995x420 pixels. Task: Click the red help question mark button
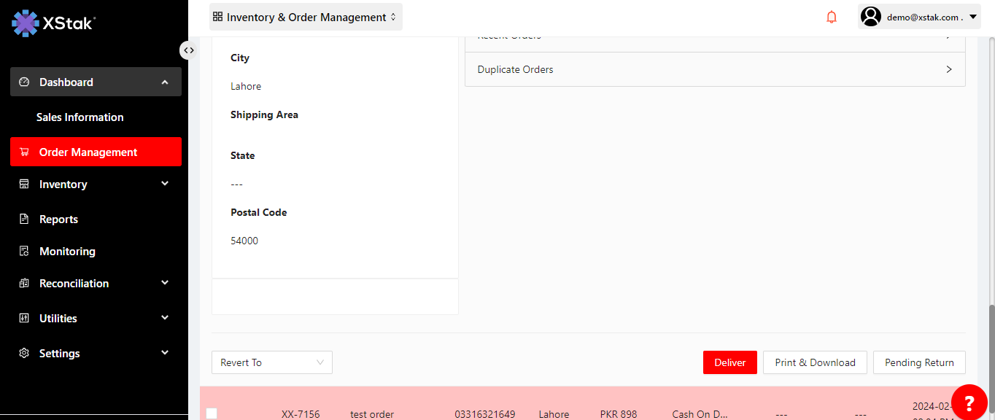click(969, 402)
